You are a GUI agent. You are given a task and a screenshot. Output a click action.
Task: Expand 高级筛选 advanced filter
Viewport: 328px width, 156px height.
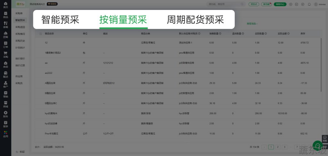click(252, 24)
